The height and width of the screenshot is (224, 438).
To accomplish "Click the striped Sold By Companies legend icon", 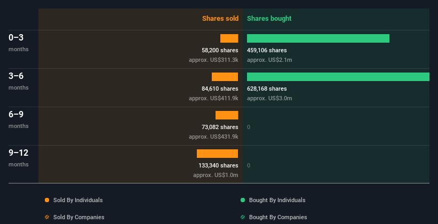I will click(47, 217).
